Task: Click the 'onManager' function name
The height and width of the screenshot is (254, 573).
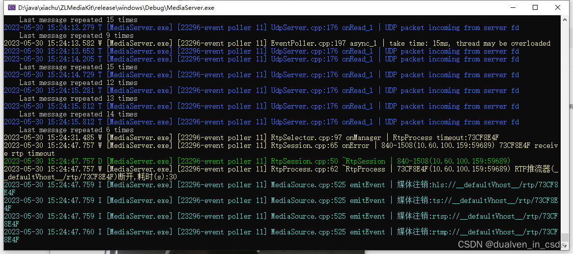Action: coord(363,138)
